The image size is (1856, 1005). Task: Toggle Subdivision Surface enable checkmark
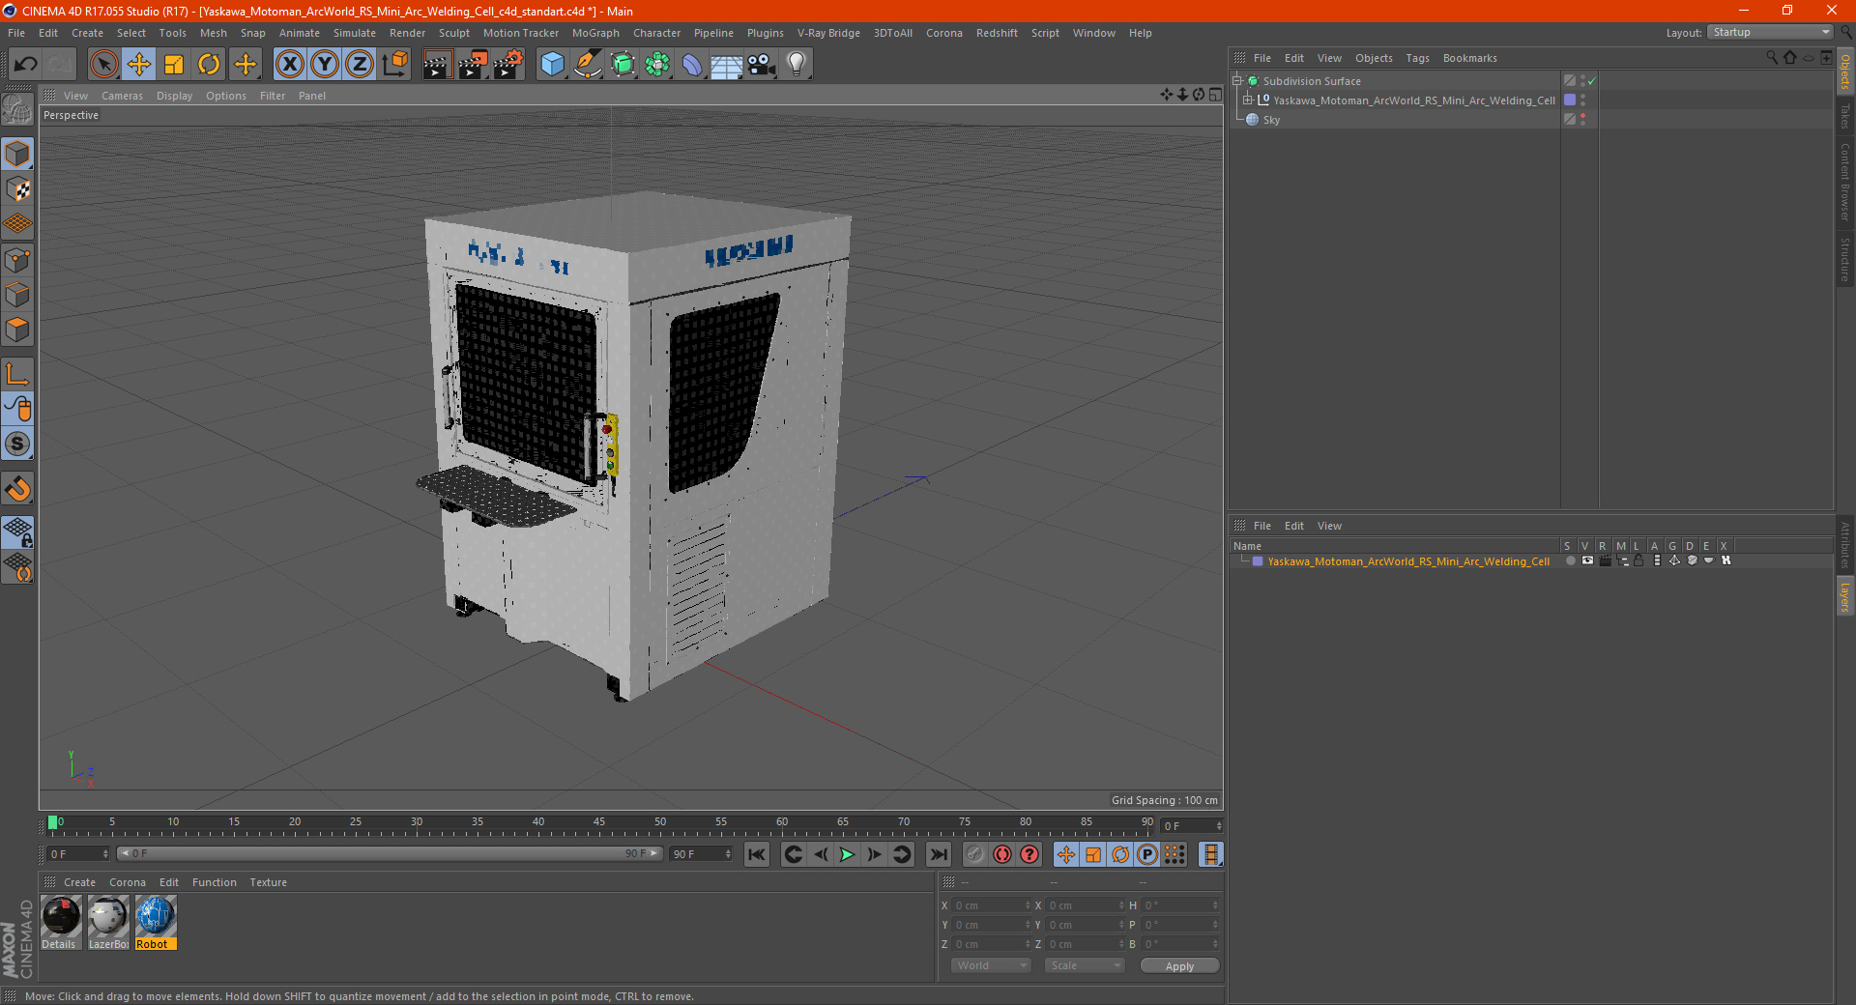1592,81
